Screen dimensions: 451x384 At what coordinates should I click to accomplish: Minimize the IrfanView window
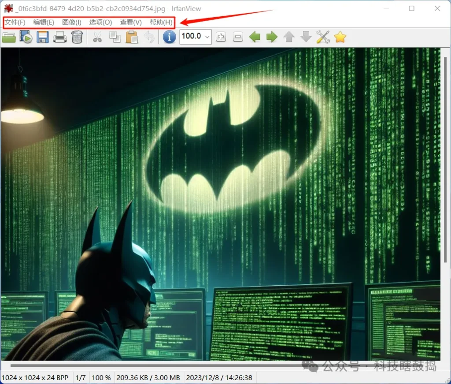tap(386, 8)
